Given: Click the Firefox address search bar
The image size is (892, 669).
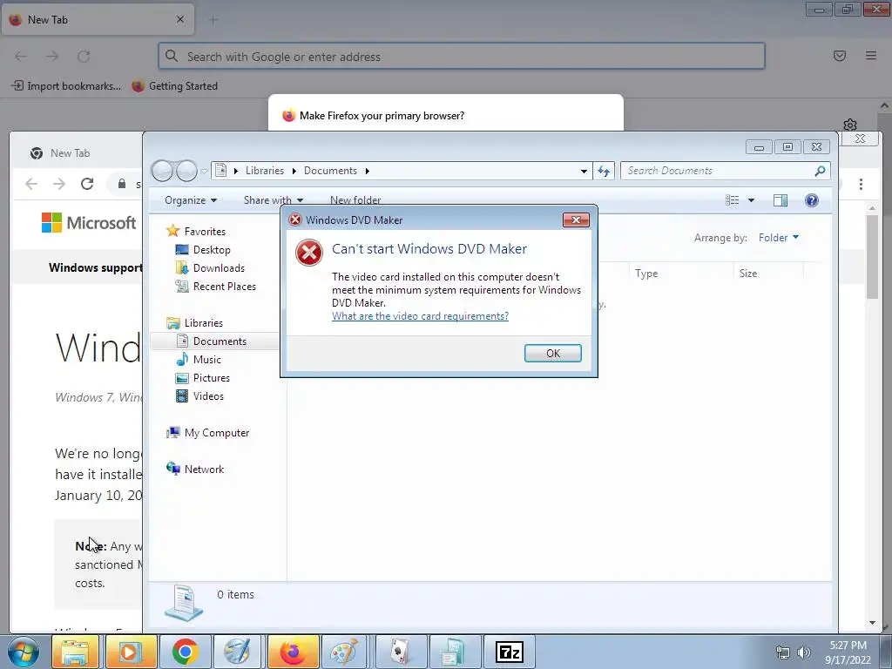Looking at the screenshot, I should point(462,57).
